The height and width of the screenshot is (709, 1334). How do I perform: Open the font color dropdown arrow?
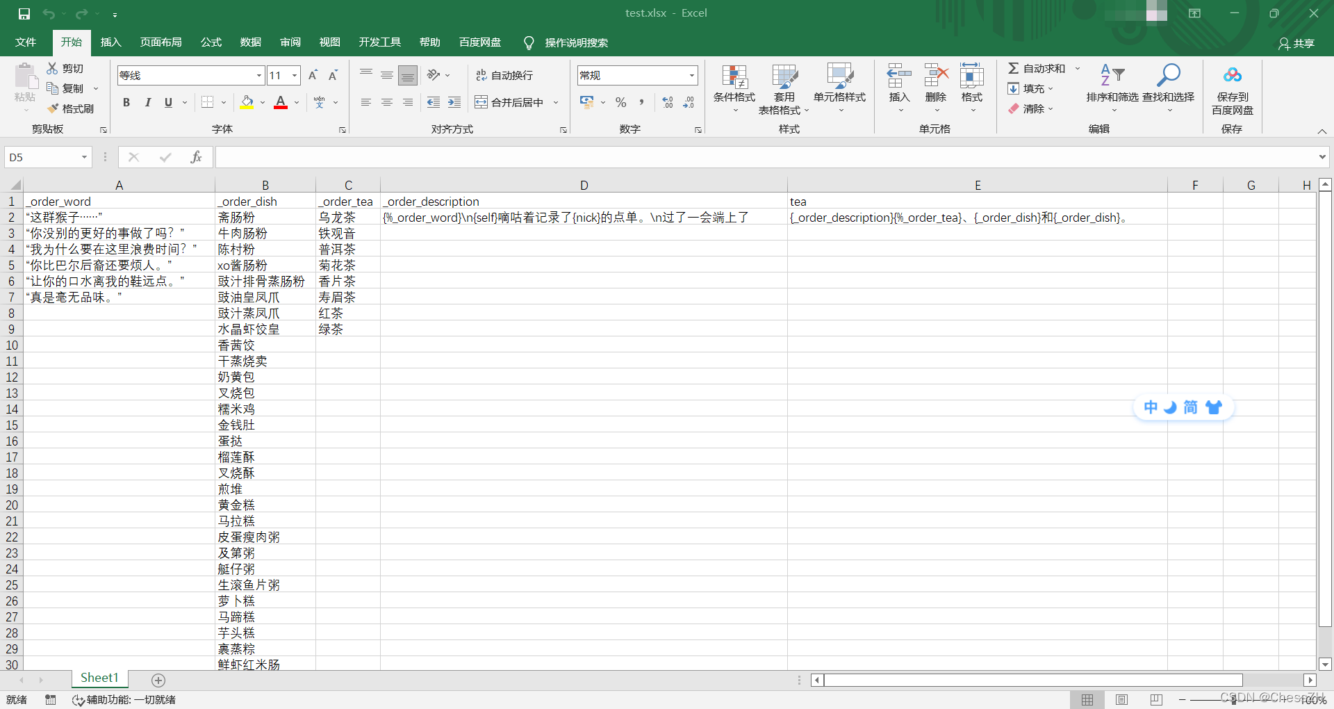pos(297,102)
